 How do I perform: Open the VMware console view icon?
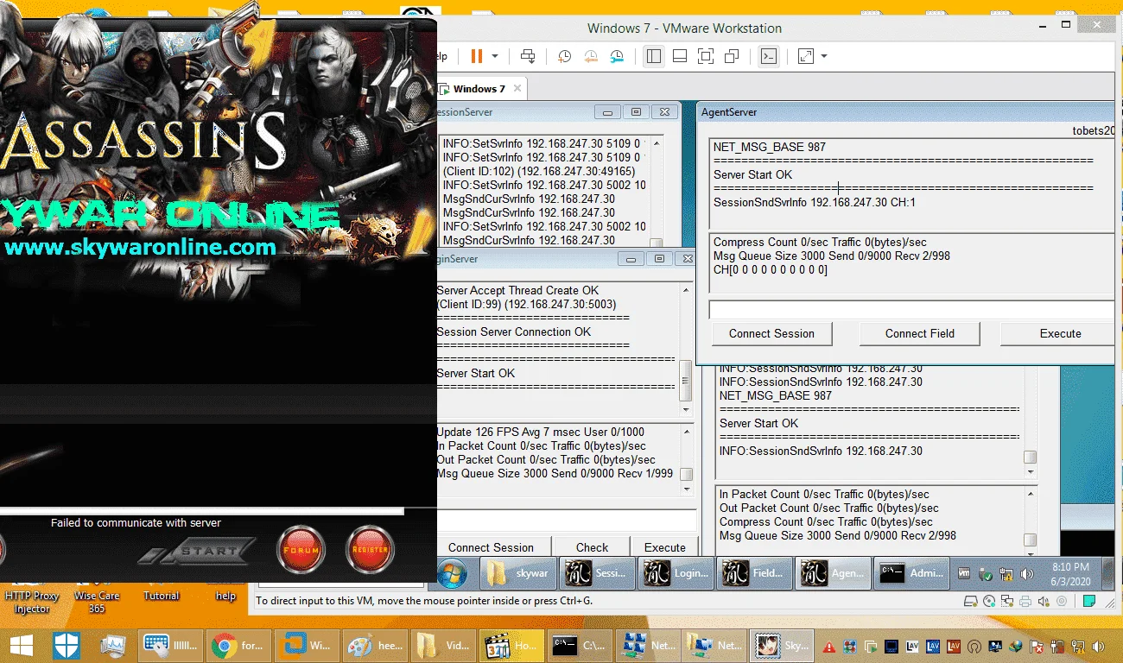[x=768, y=56]
